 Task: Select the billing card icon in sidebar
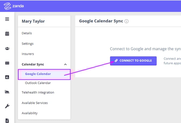pos(7,63)
